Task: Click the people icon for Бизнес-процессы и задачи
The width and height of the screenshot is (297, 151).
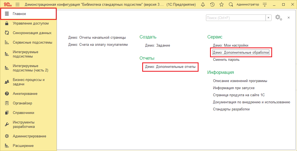Action: (7, 82)
